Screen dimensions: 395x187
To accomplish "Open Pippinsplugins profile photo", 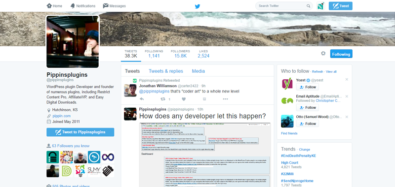I will click(x=73, y=41).
